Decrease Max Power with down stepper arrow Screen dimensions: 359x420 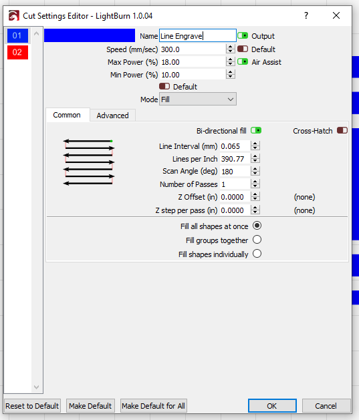230,64
